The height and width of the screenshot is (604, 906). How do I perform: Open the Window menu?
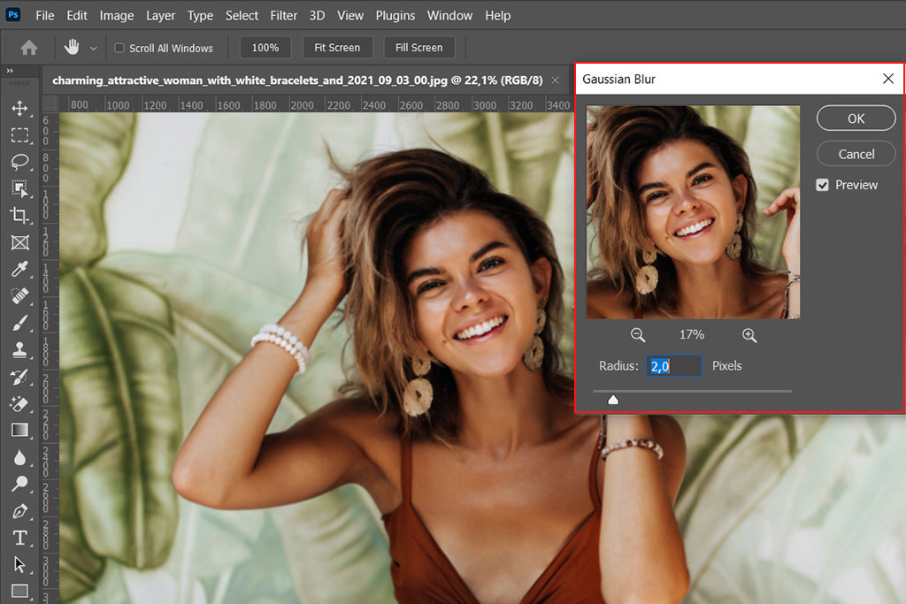click(449, 16)
